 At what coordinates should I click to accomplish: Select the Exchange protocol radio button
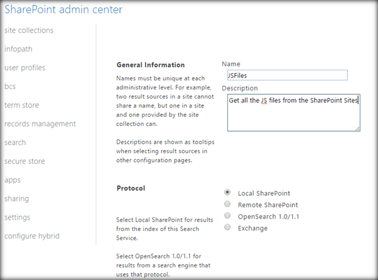click(227, 228)
